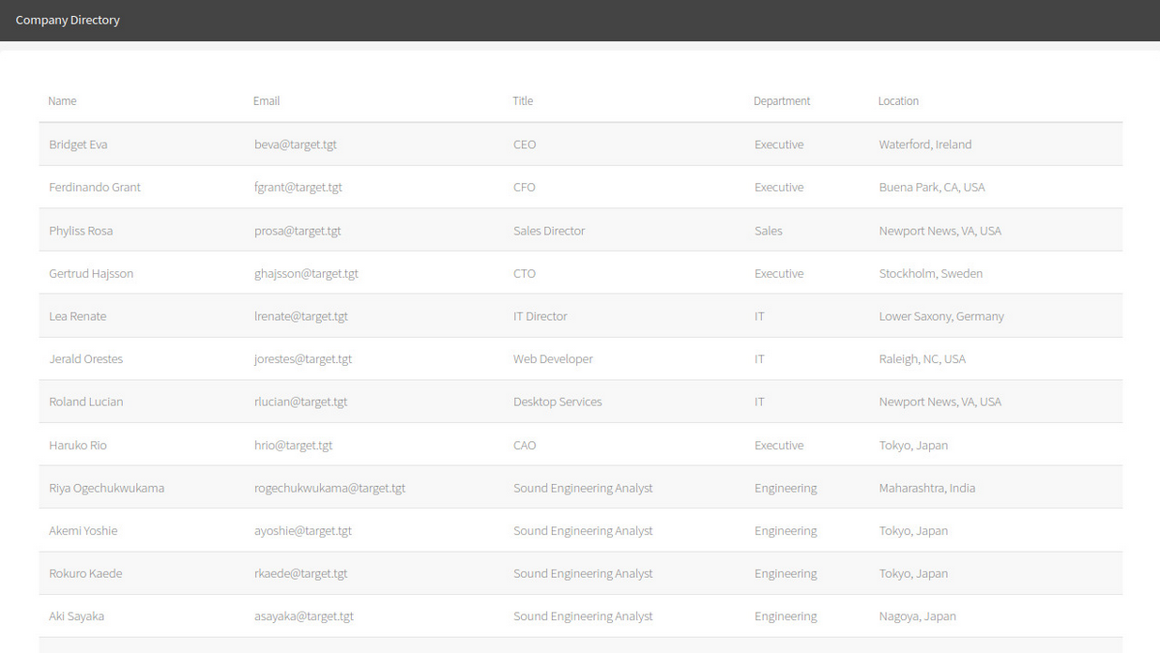Click the Title column header
Image resolution: width=1160 pixels, height=653 pixels.
tap(523, 101)
